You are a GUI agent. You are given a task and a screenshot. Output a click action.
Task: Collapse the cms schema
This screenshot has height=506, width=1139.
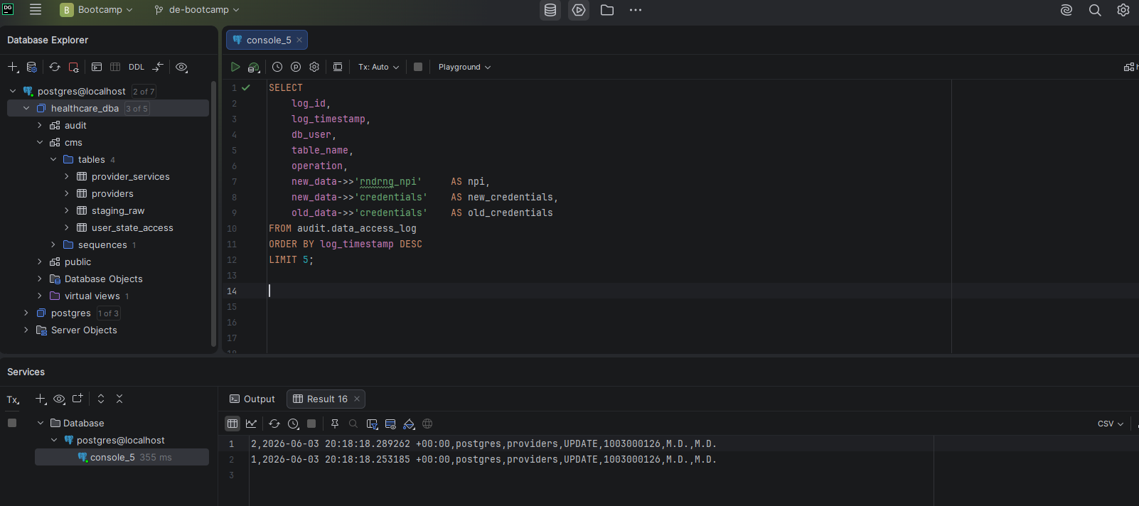(x=40, y=142)
